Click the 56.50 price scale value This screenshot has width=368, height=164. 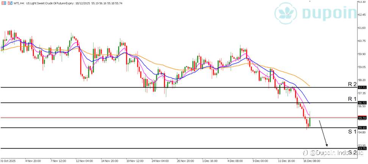[x=362, y=106]
